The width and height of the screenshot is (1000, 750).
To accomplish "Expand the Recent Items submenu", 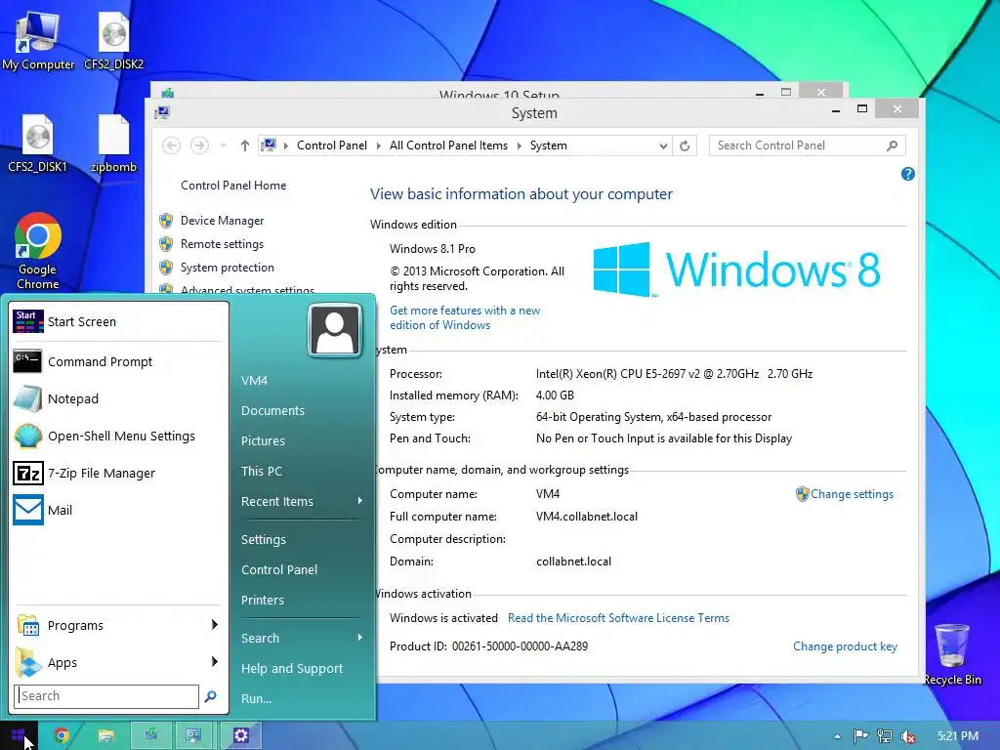I will 303,501.
